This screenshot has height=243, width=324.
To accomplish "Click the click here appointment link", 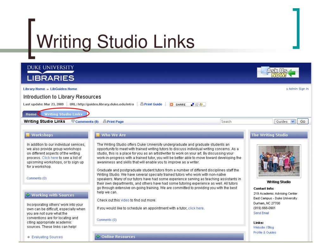I will pos(196,208).
